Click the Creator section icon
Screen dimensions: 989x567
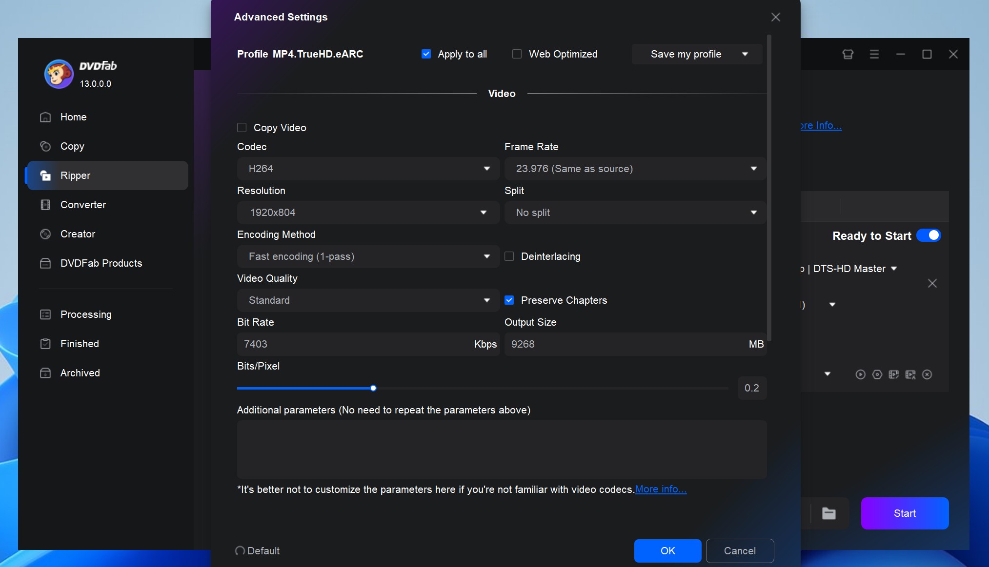(x=45, y=234)
